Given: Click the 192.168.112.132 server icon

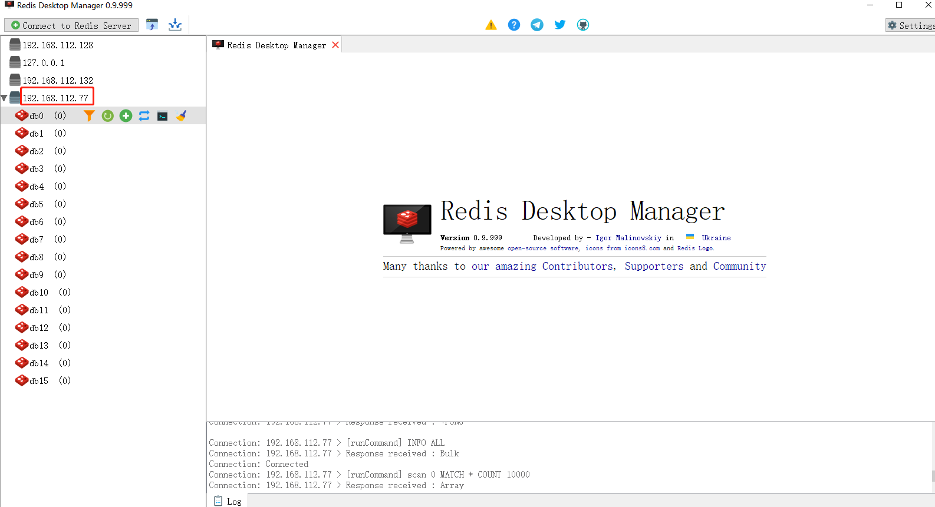Looking at the screenshot, I should (x=15, y=80).
